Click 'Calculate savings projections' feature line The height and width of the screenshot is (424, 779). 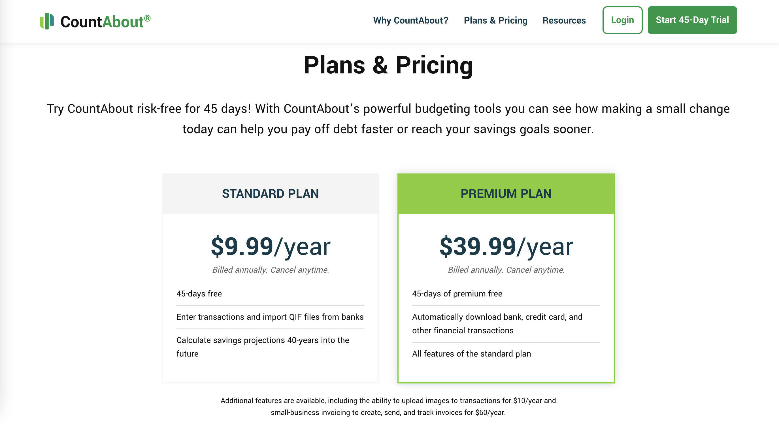263,340
